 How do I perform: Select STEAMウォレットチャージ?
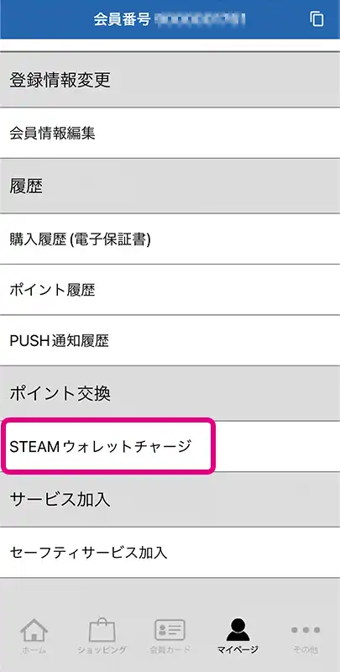click(170, 446)
